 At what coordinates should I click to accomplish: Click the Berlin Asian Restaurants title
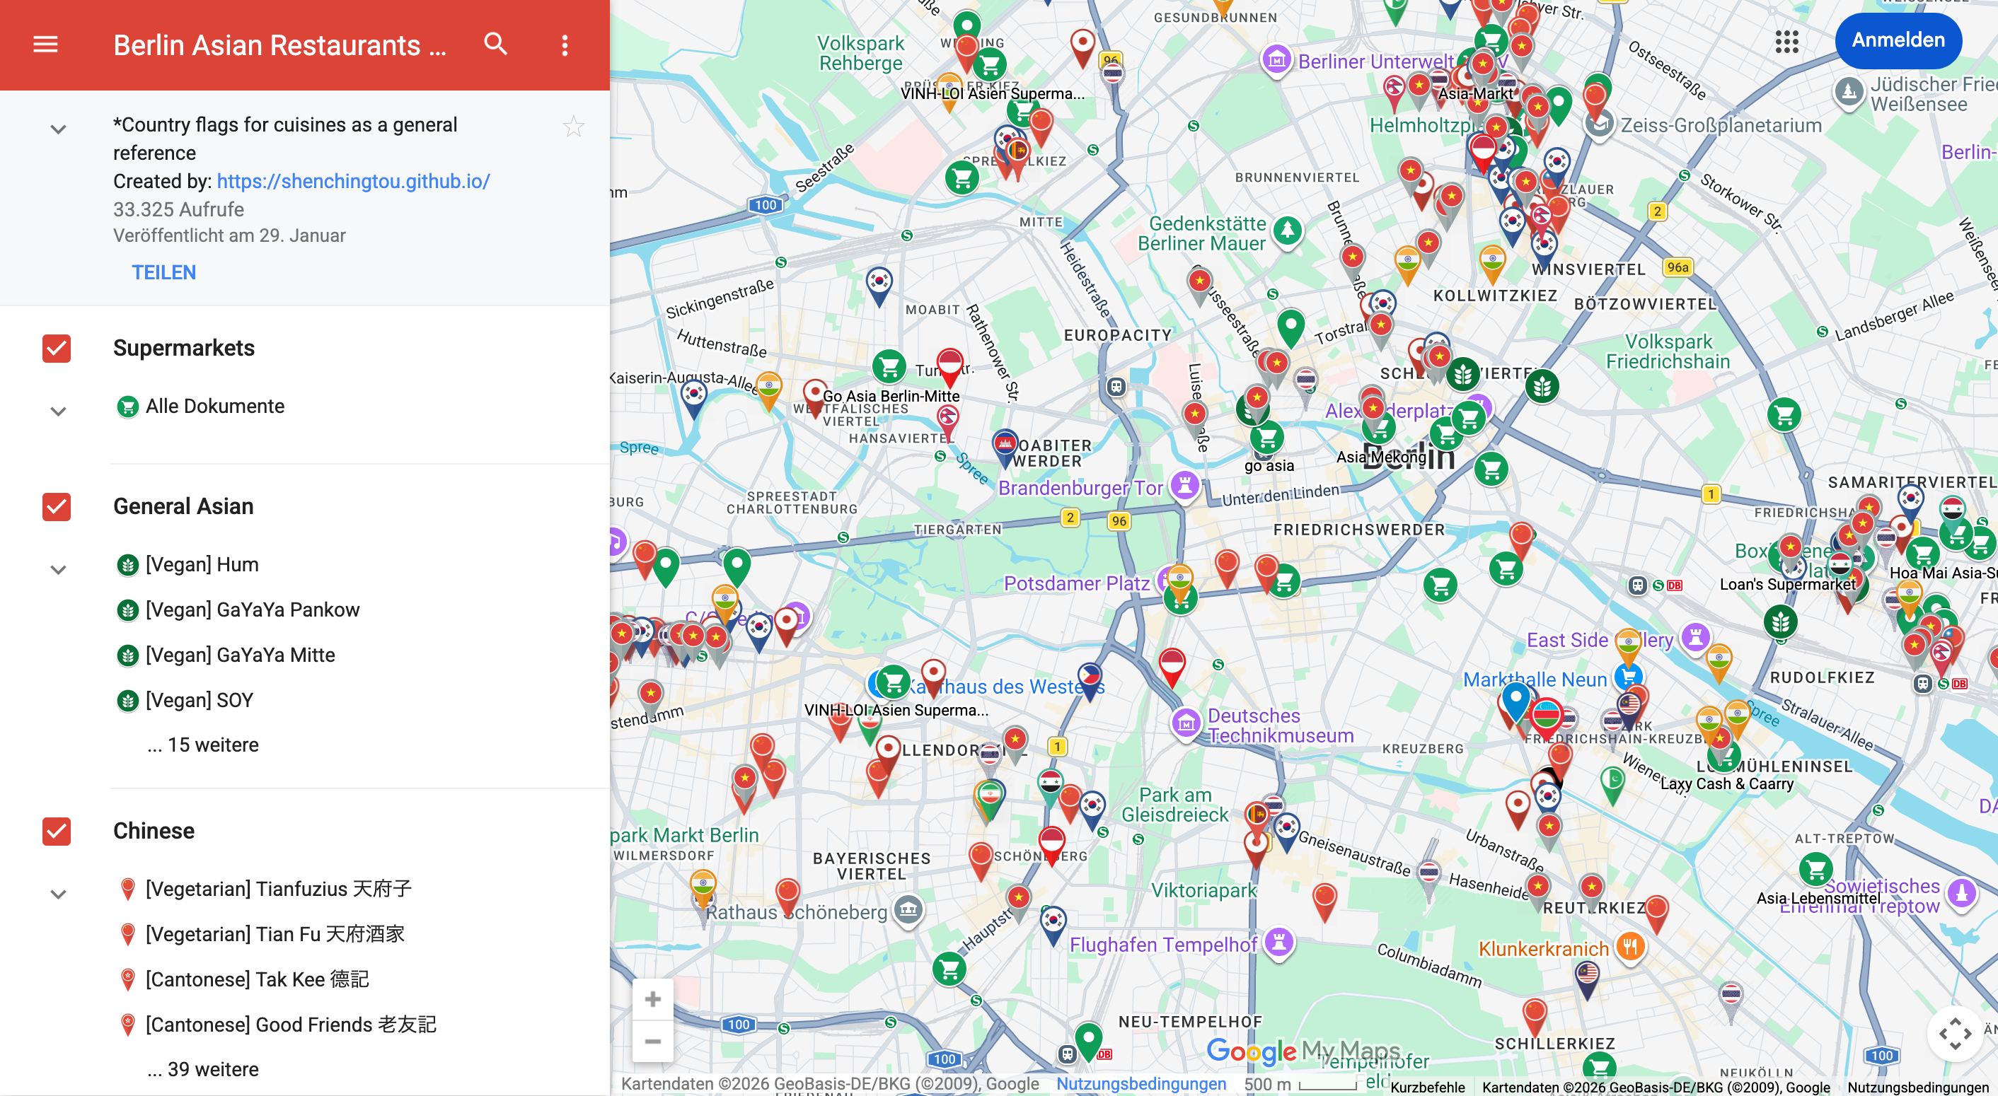(280, 46)
